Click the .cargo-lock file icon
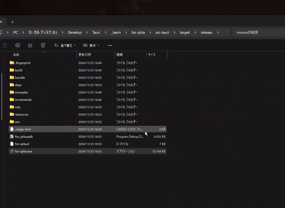 (12, 129)
